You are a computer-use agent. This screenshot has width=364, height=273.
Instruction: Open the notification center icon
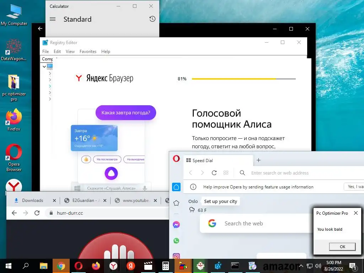tap(352, 266)
